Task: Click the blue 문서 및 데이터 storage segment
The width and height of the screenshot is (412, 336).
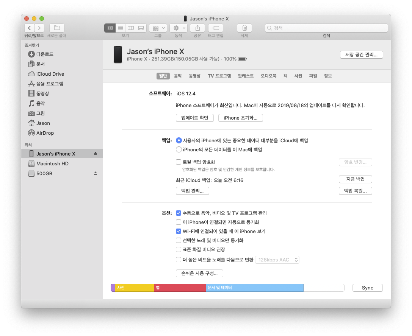Action: click(255, 288)
